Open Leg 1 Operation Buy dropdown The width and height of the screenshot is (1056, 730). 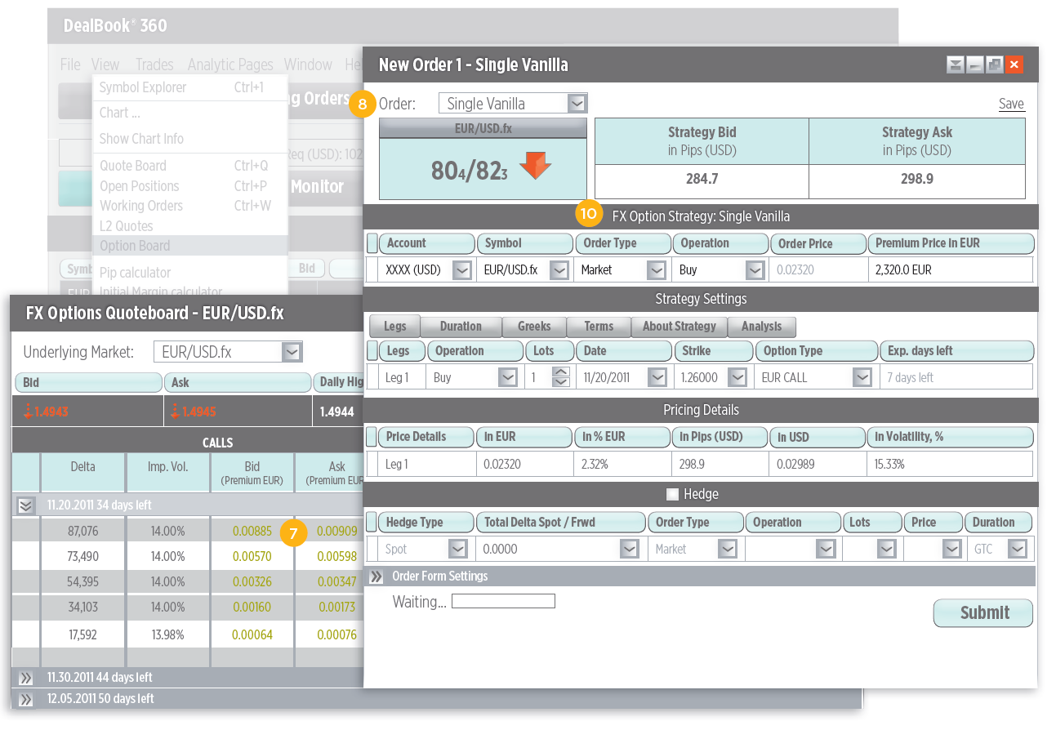point(508,378)
